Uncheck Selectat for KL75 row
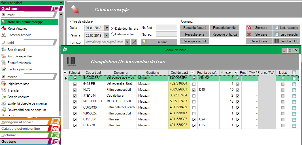 [x=75, y=90]
